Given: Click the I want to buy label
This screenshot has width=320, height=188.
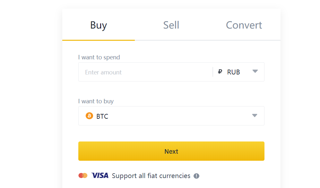Looking at the screenshot, I should (x=96, y=101).
